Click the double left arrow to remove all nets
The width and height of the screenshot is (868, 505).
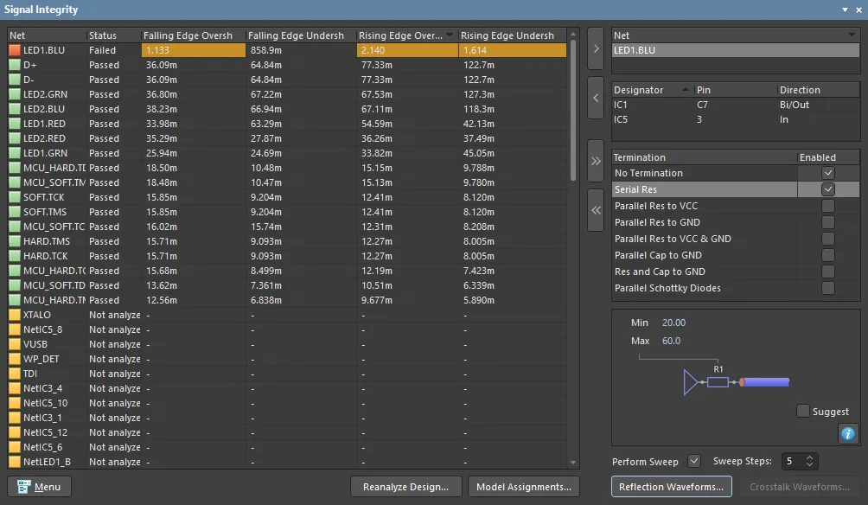coord(595,209)
